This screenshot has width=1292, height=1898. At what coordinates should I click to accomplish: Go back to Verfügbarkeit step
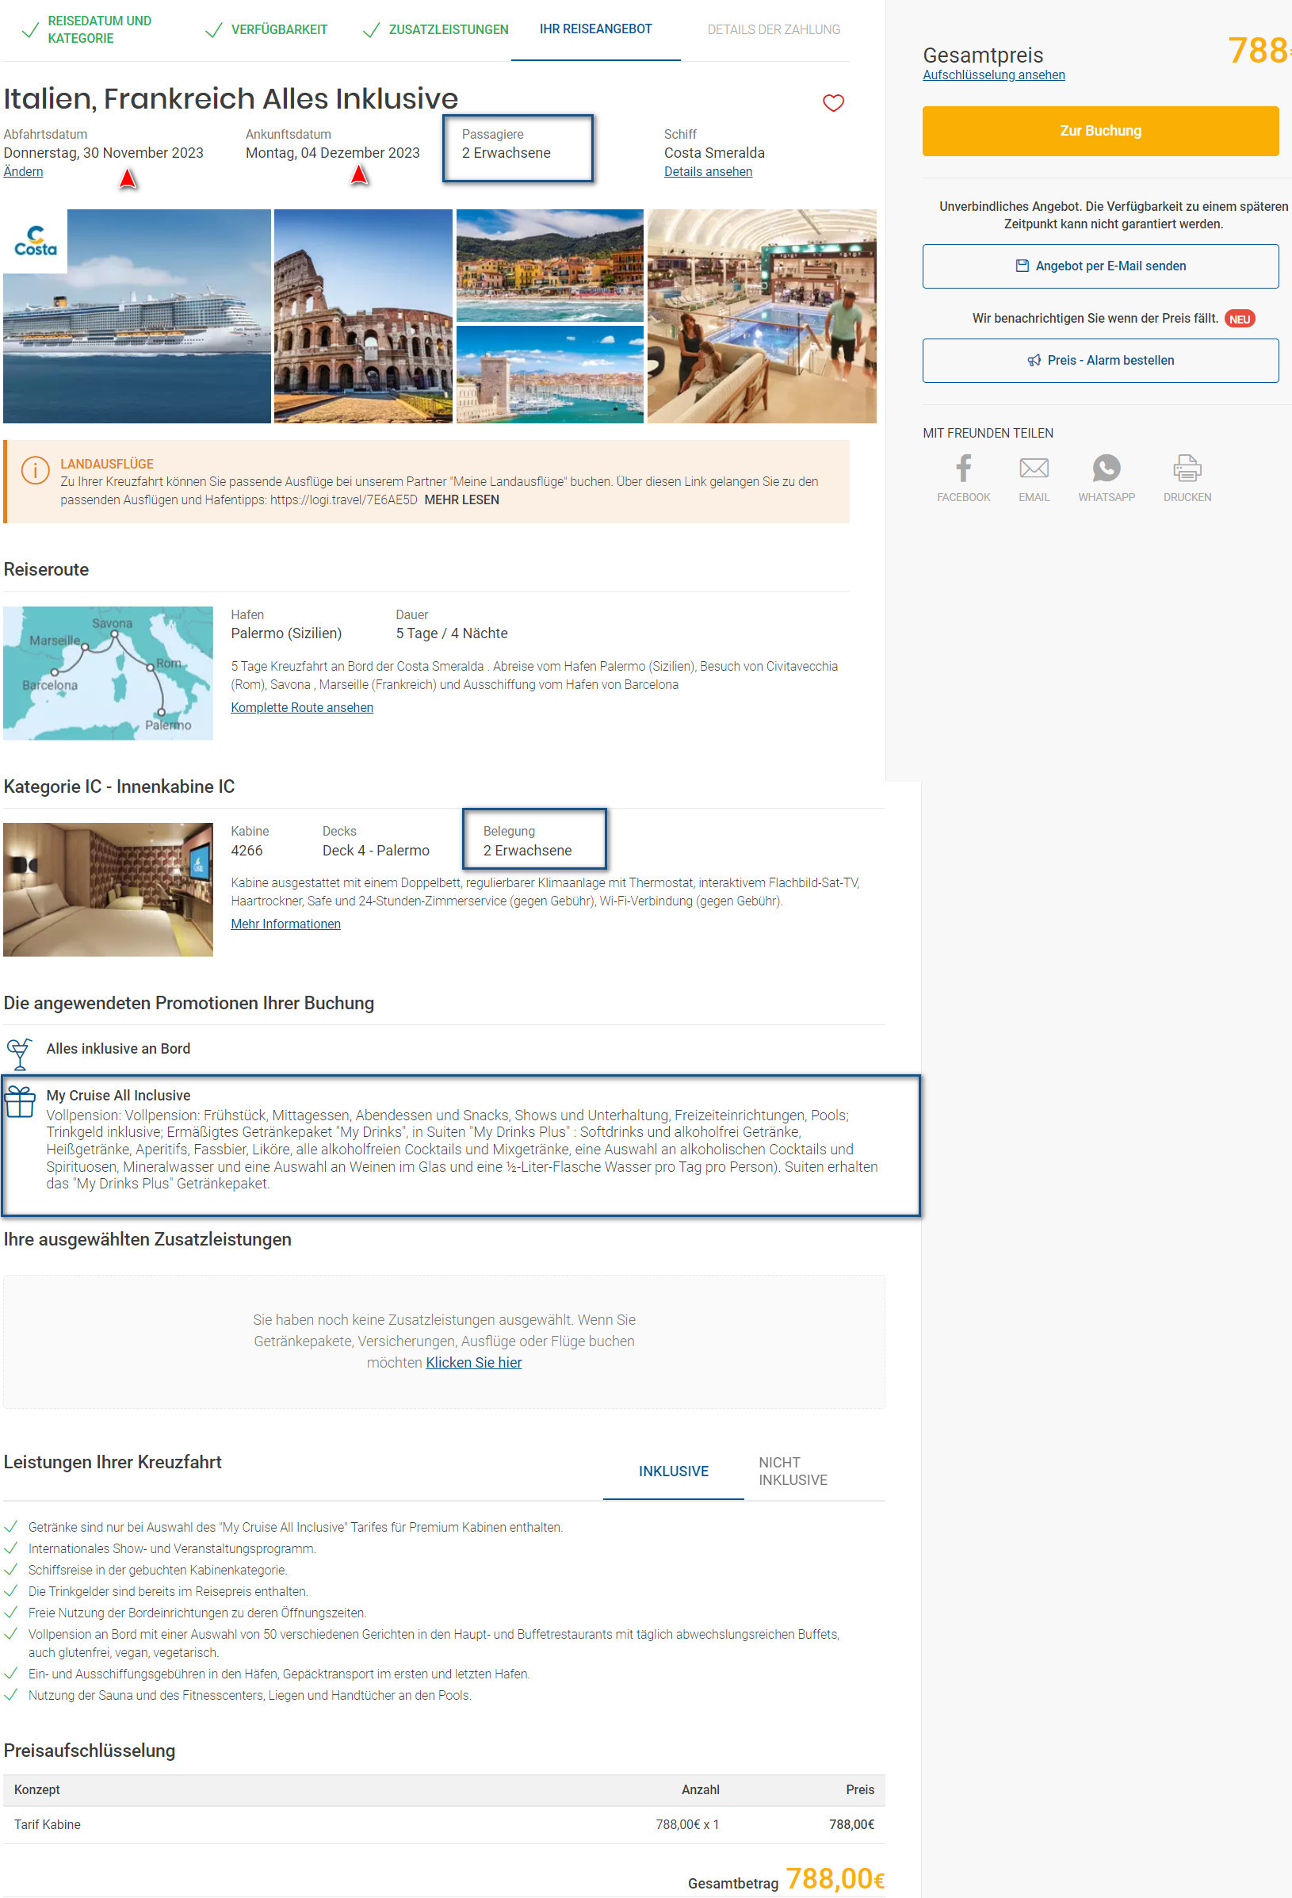278,29
